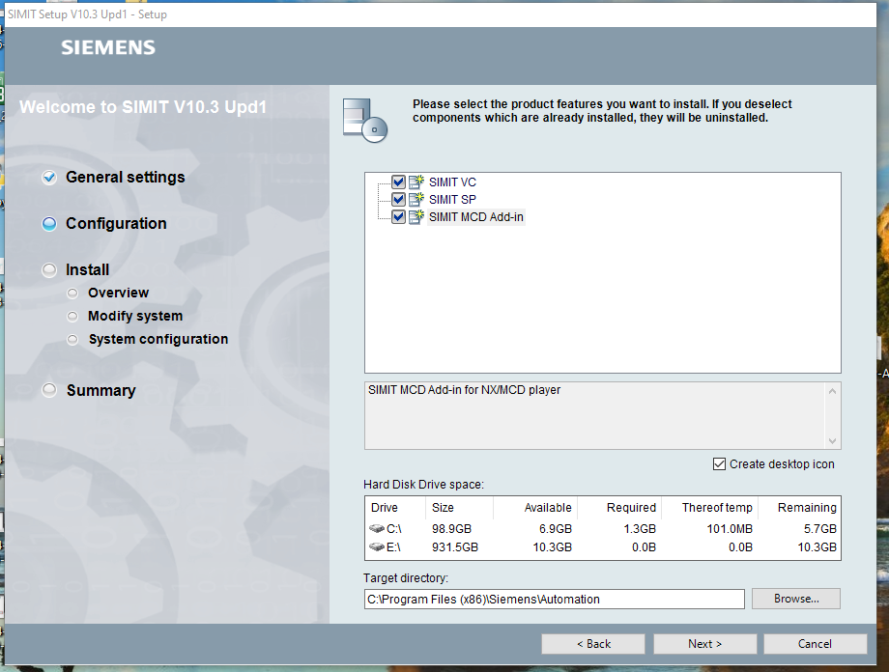Image resolution: width=889 pixels, height=672 pixels.
Task: Click the SIMIT VC feature icon
Action: (x=416, y=182)
